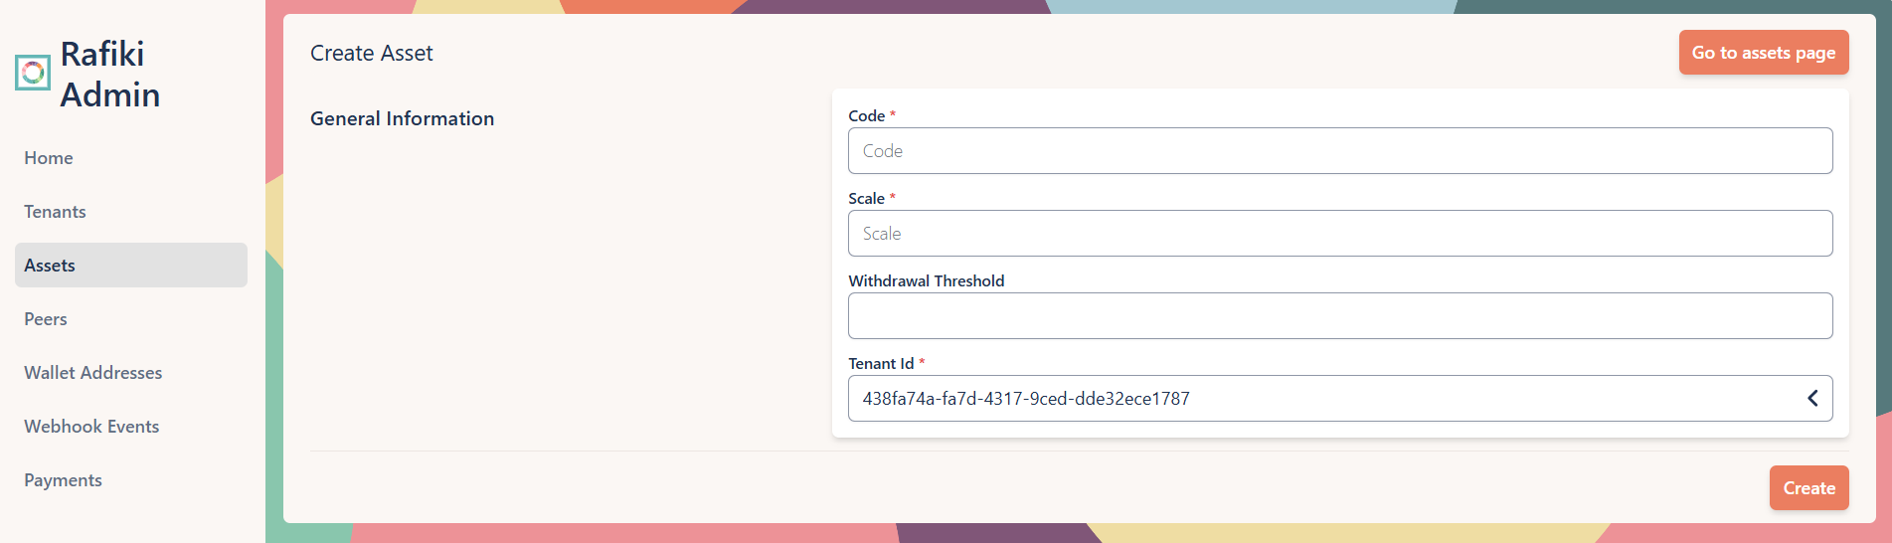Click the Code field label

tap(866, 116)
